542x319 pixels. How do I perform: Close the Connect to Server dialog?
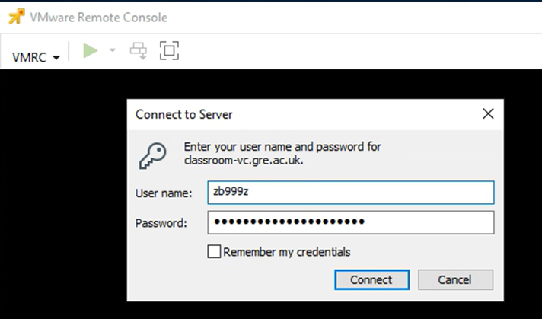coord(488,115)
